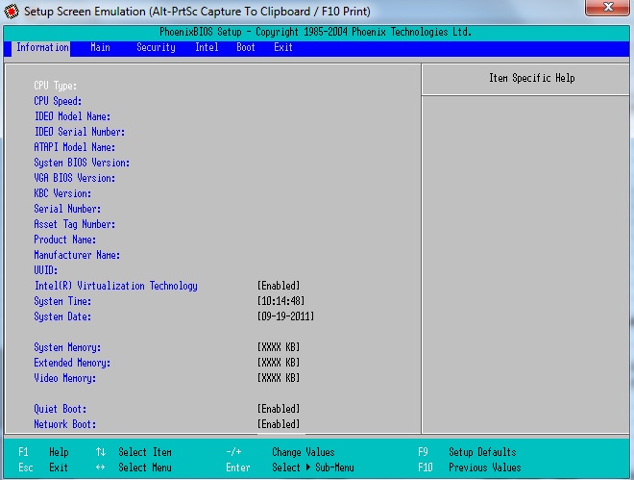Select the System Date value field
634x480 pixels.
click(285, 316)
